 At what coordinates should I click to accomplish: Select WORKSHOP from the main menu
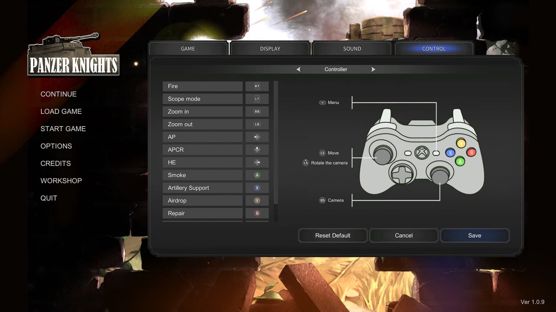(61, 181)
